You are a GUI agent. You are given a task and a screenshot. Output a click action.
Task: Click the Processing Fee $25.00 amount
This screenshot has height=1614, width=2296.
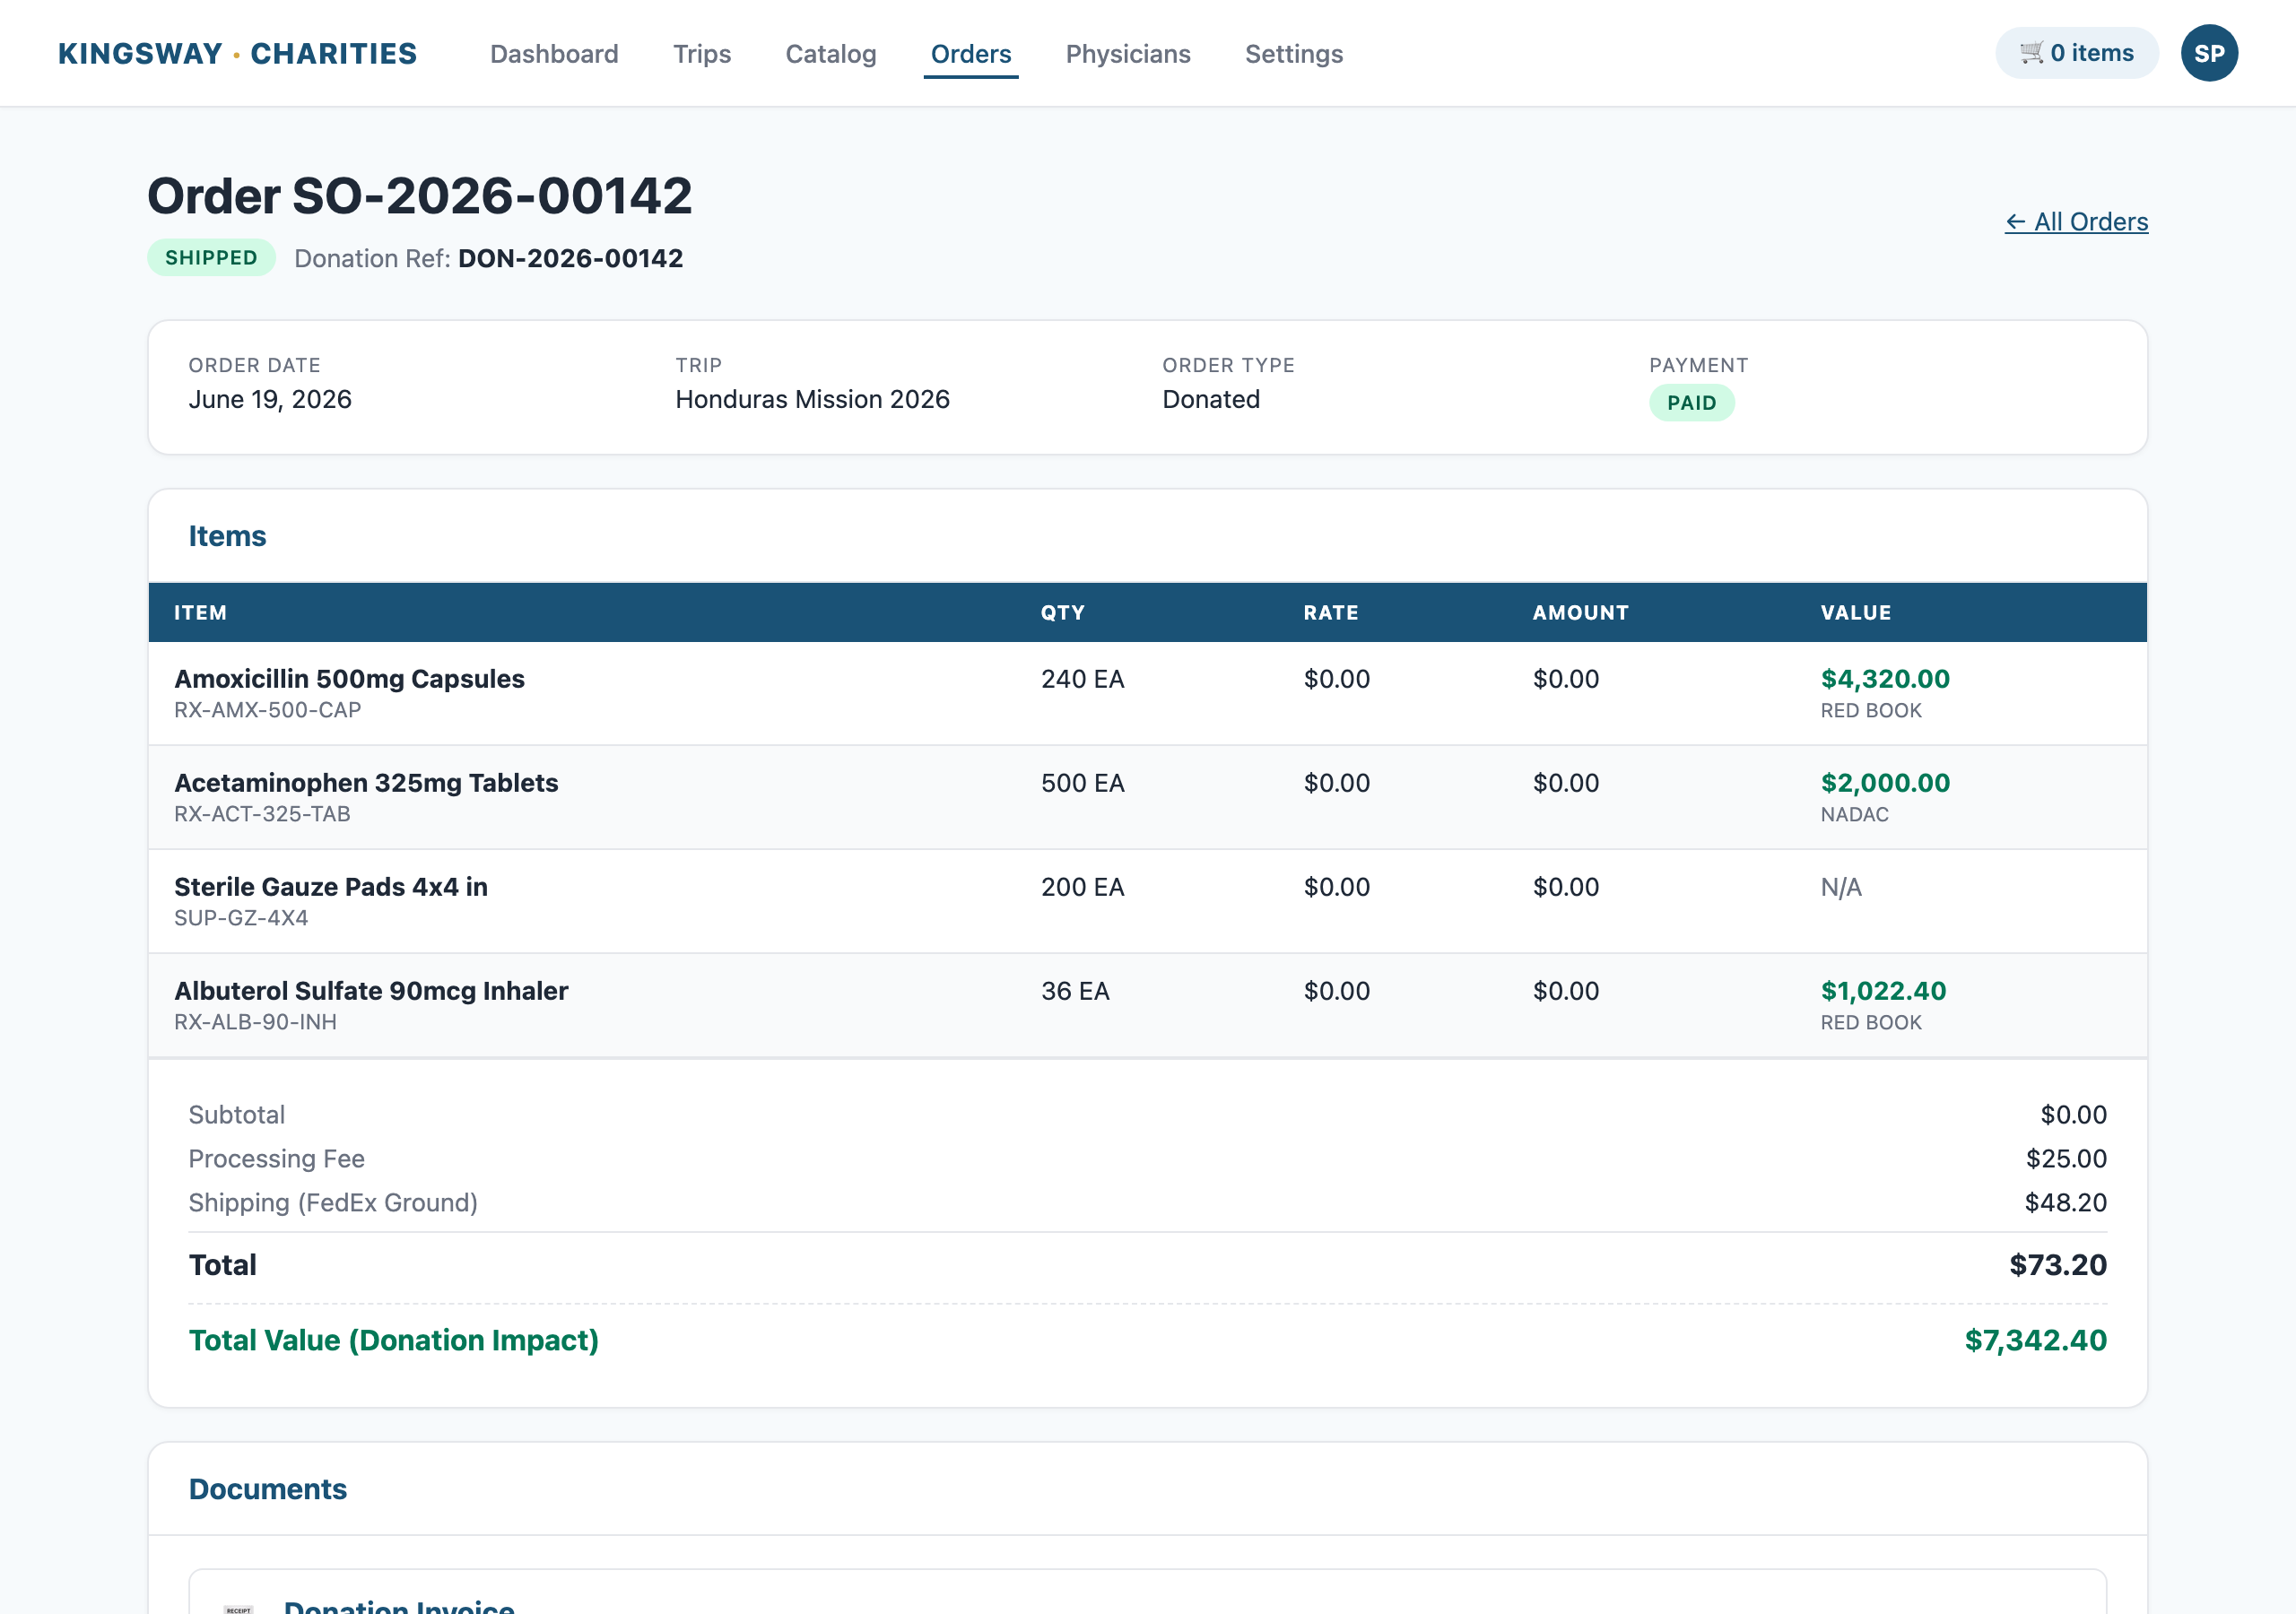[2066, 1159]
